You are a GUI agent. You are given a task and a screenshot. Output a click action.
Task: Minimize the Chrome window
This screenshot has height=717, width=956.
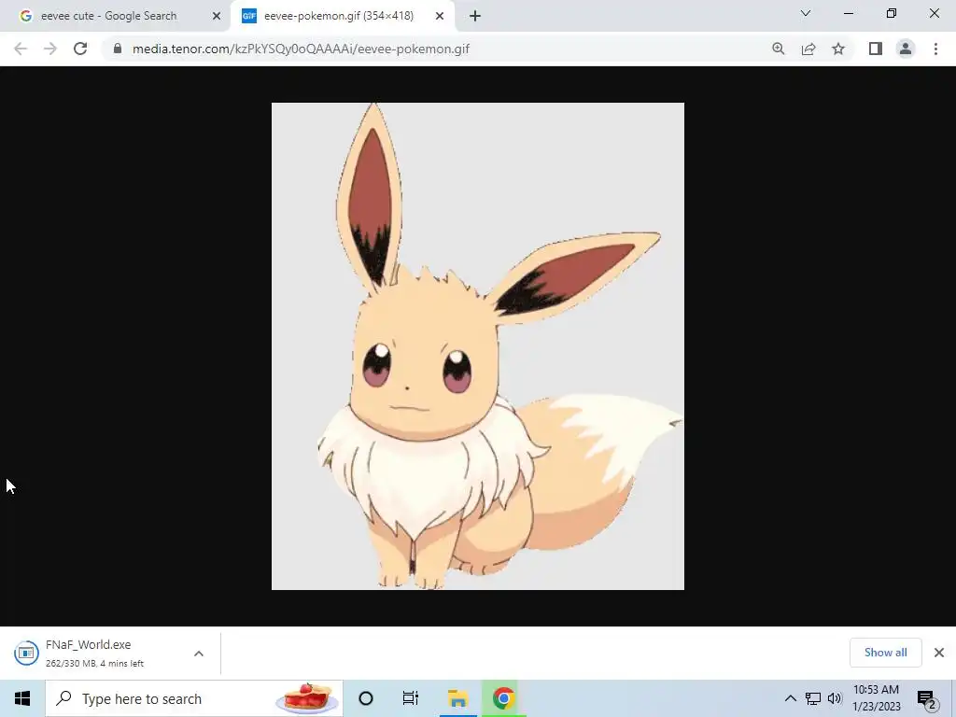tap(848, 13)
